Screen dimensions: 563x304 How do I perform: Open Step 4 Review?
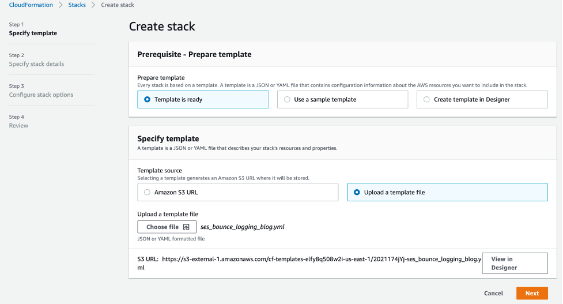[18, 126]
